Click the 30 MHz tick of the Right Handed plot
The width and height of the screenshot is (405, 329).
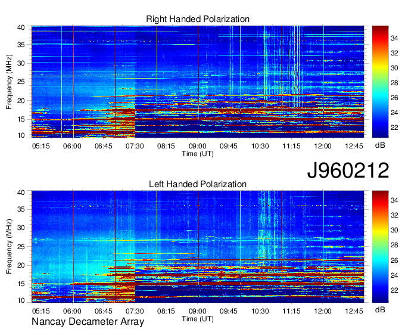click(21, 63)
